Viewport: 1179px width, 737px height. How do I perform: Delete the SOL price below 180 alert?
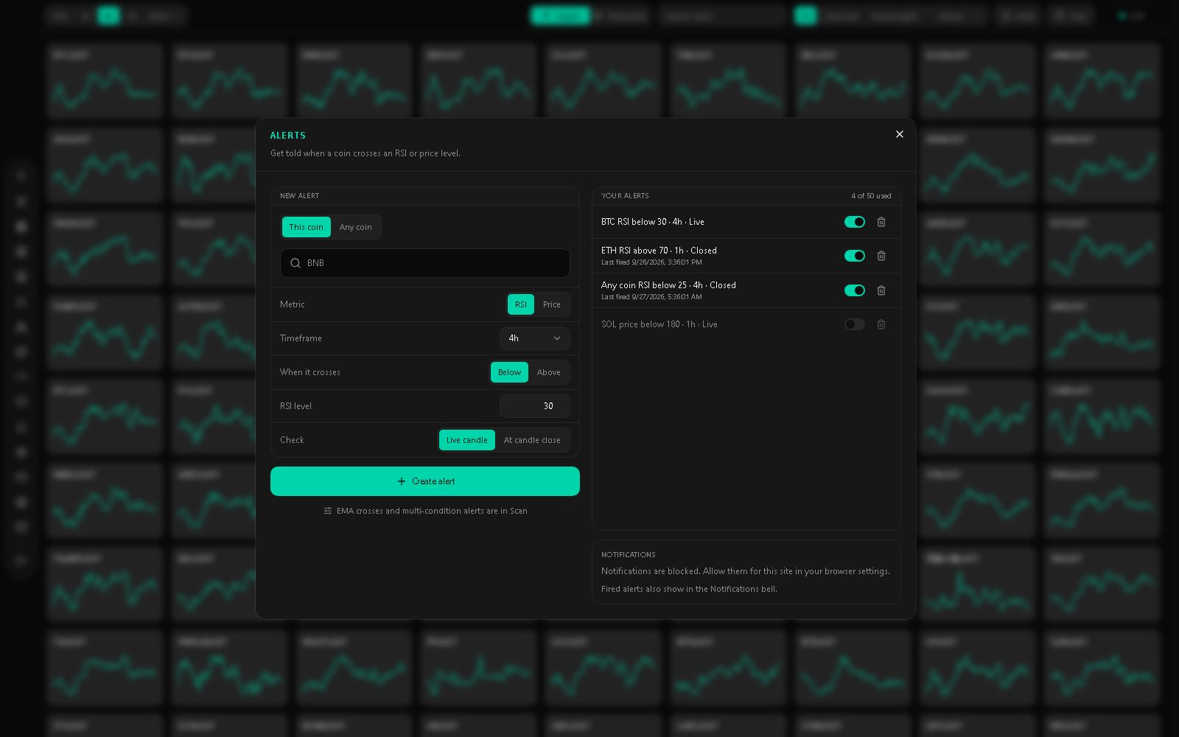[x=881, y=324]
